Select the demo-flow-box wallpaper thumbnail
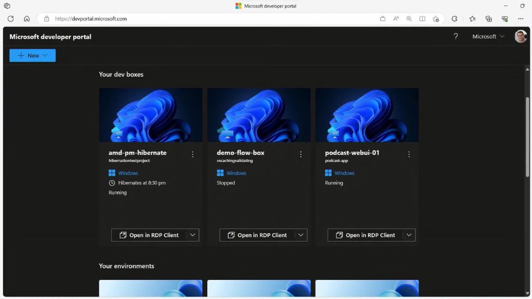532x299 pixels. tap(259, 115)
